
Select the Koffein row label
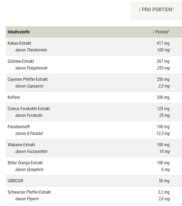[x=14, y=97]
